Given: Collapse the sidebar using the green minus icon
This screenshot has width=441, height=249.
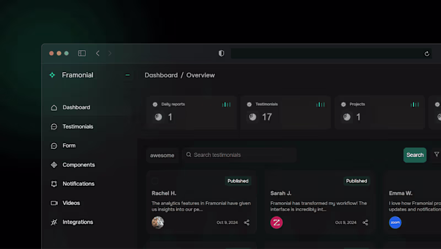Looking at the screenshot, I should click(x=127, y=75).
